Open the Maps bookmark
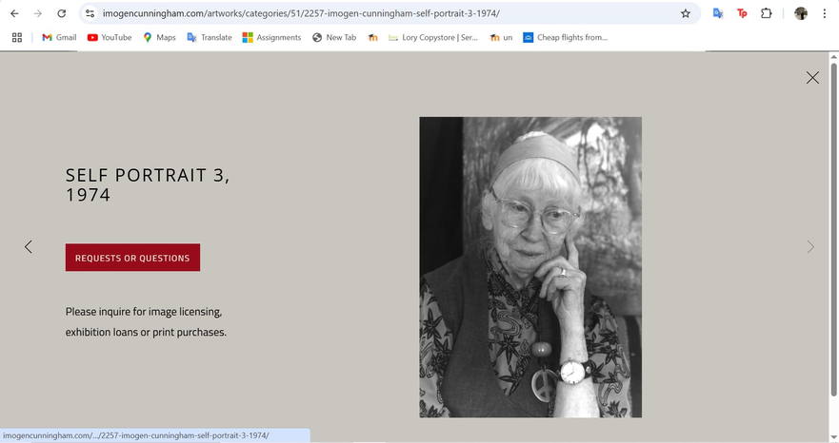Image resolution: width=839 pixels, height=443 pixels. 159,37
